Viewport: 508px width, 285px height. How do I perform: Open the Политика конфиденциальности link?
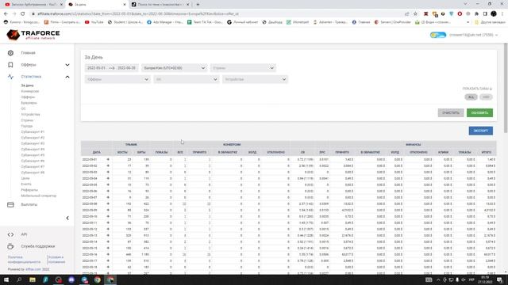(x=25, y=260)
